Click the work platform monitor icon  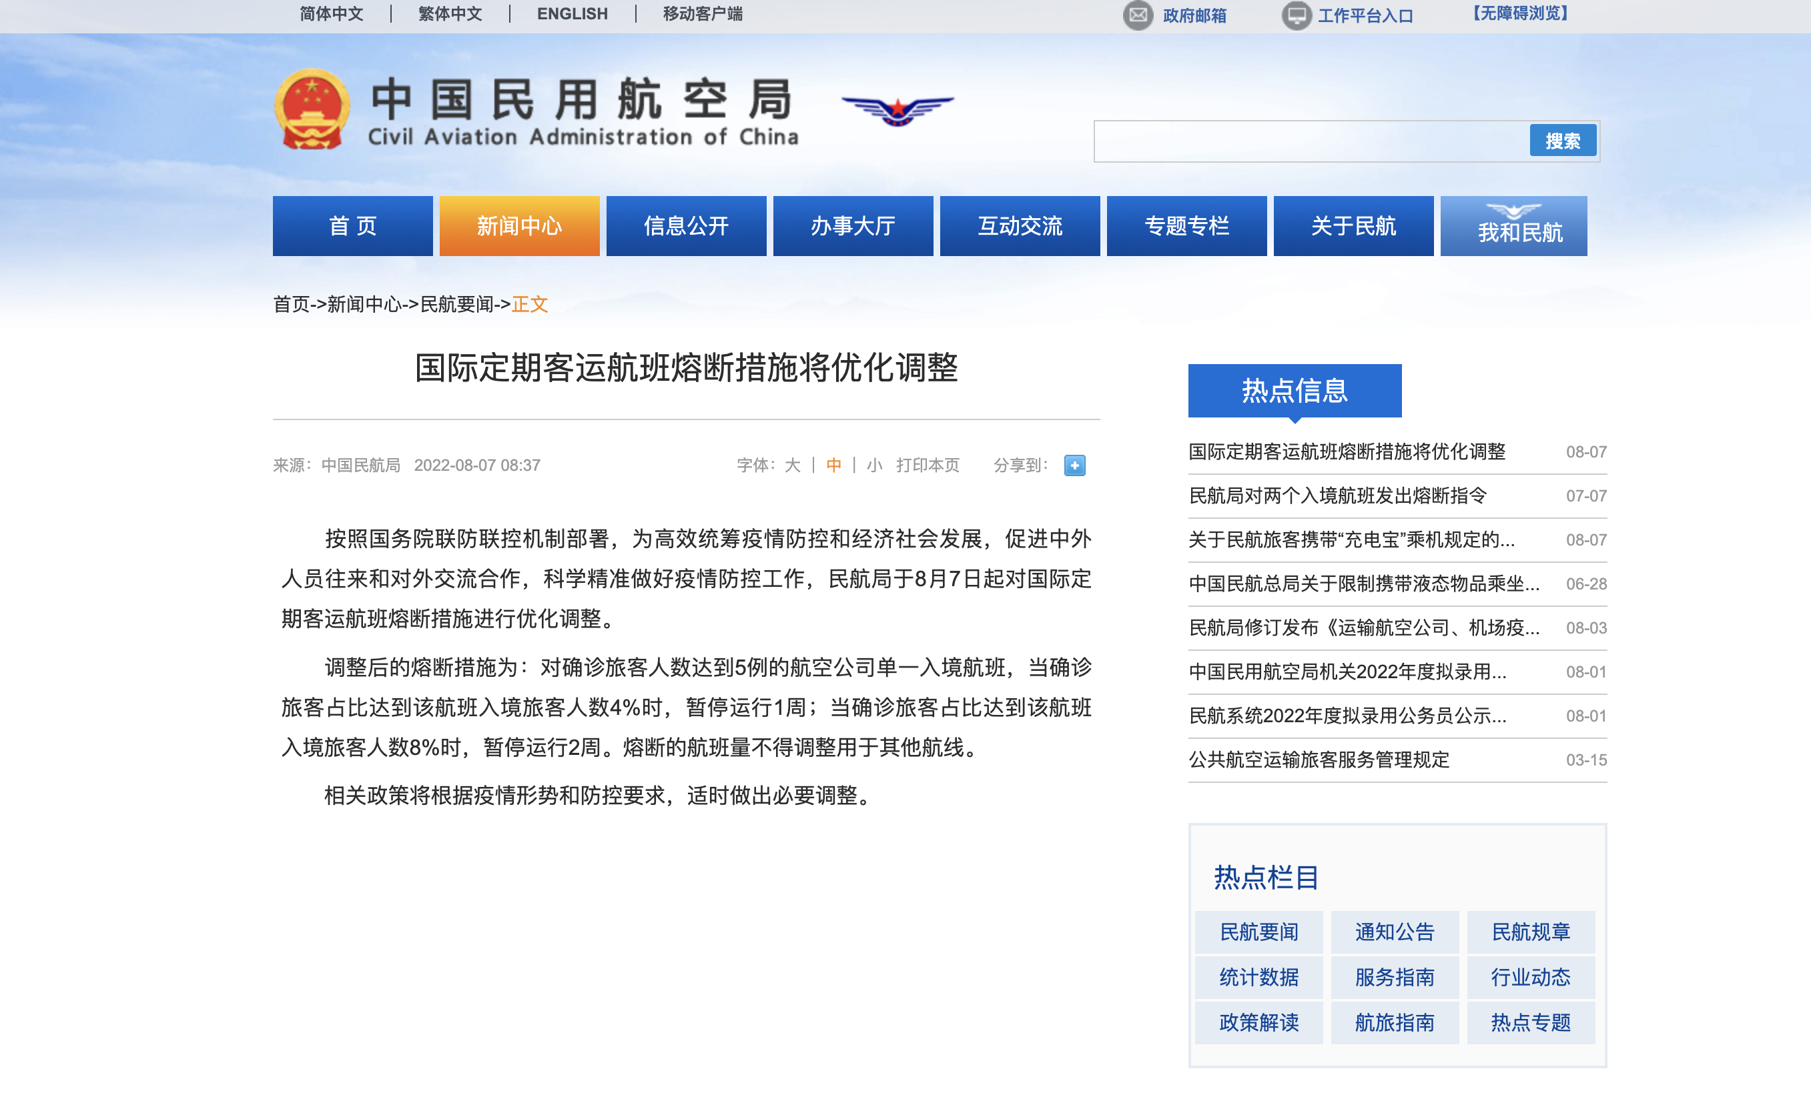click(1296, 15)
